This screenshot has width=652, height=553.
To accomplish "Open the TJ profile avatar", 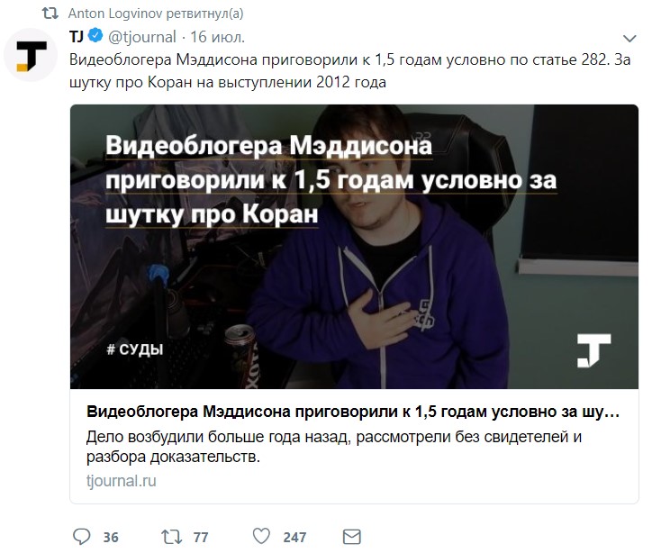I will point(31,55).
